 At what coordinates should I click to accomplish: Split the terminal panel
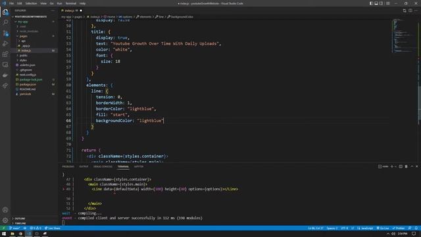point(401,167)
